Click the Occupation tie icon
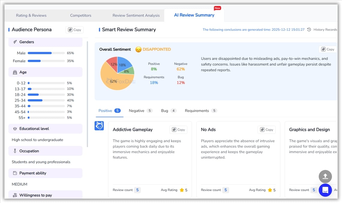 (x=15, y=151)
